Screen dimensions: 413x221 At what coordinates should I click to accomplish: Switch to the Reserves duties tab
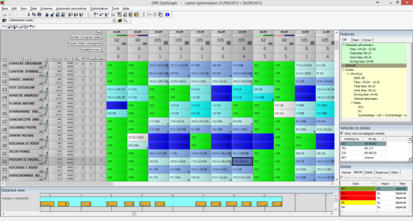click(x=381, y=173)
